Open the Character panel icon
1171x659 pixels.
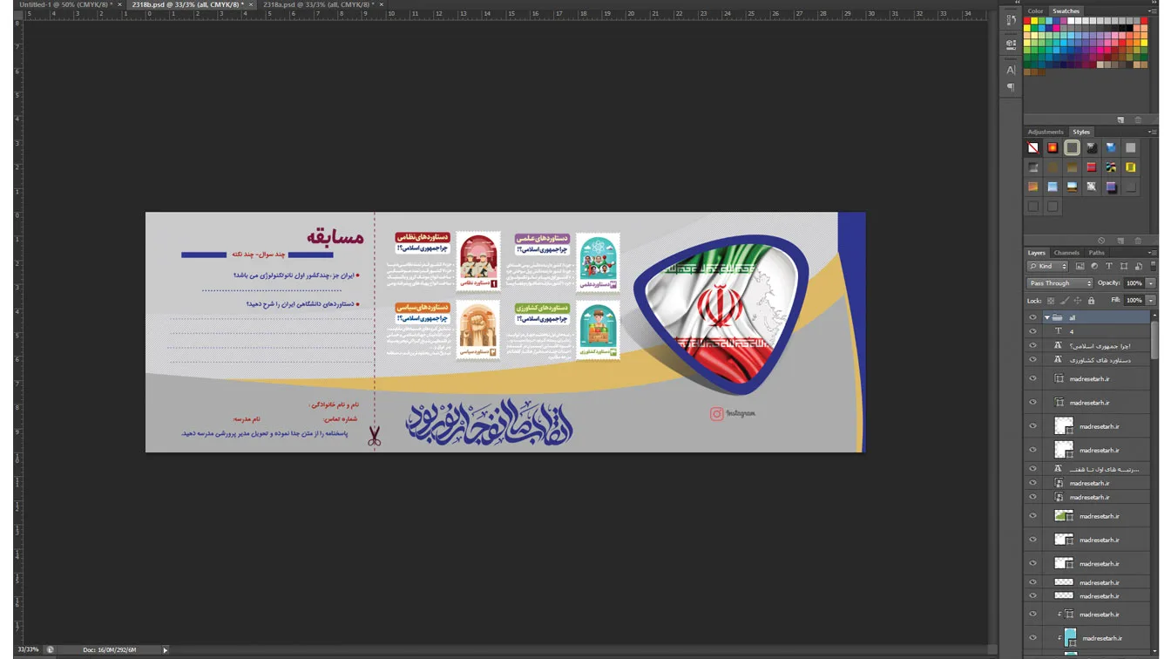click(x=1011, y=70)
